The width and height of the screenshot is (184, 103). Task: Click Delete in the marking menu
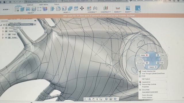144,55
